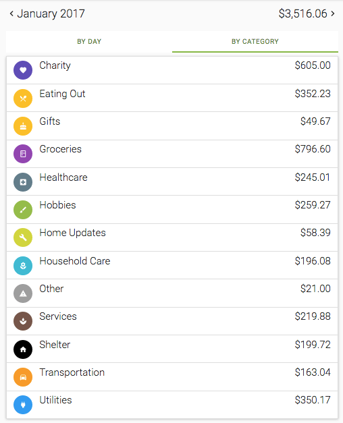This screenshot has width=343, height=423.
Task: Select the Eating Out fork-and-knife icon
Action: pos(23,98)
